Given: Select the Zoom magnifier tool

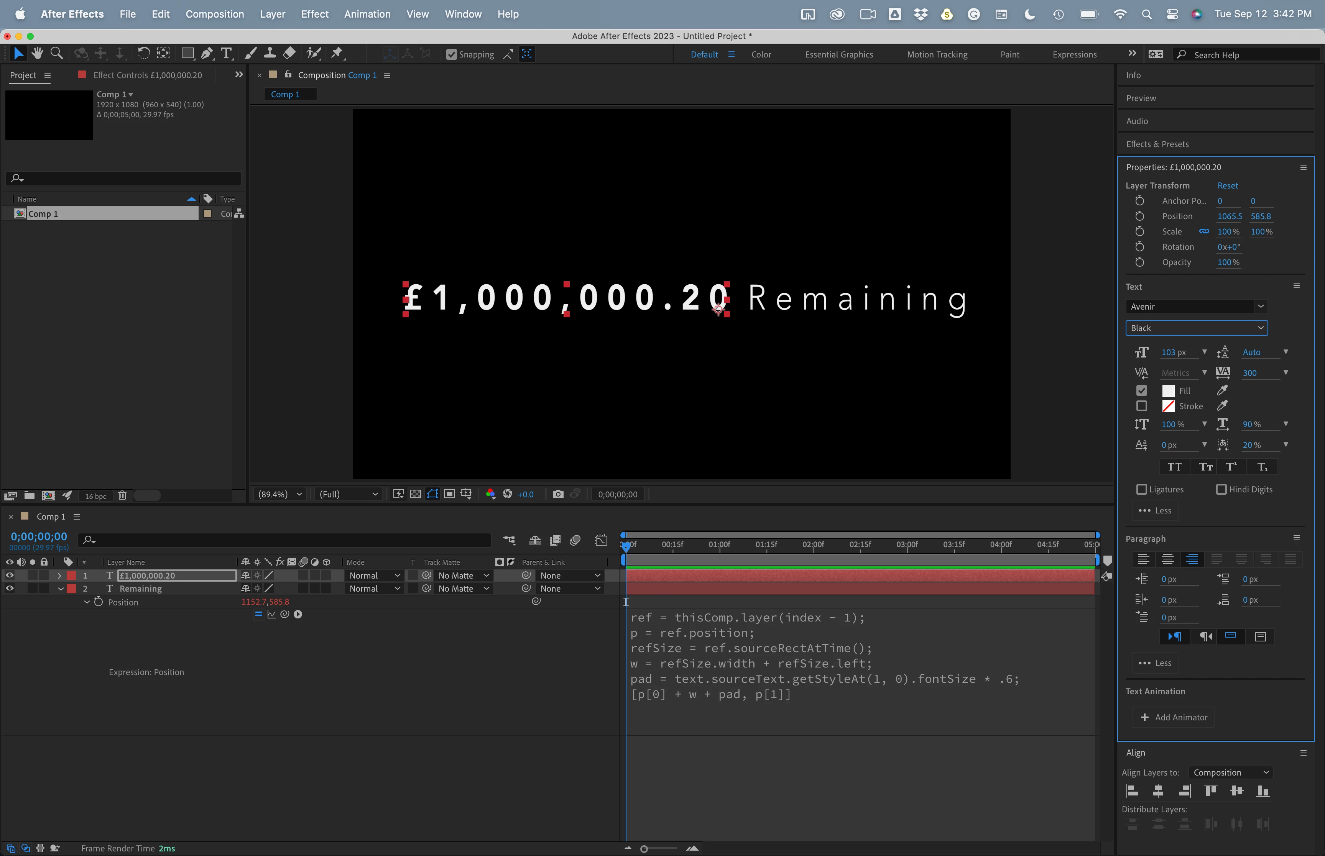Looking at the screenshot, I should point(56,53).
